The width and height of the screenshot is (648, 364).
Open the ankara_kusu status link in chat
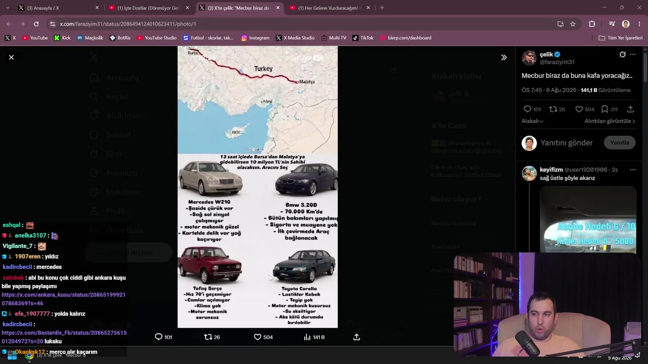coord(63,299)
